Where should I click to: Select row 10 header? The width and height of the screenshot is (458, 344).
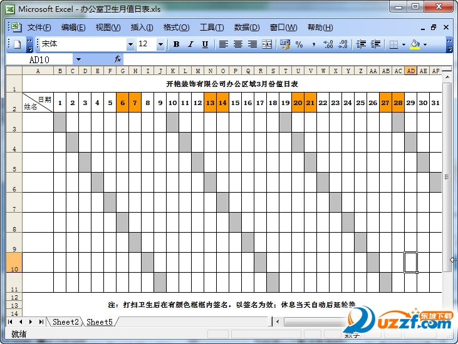[14, 262]
